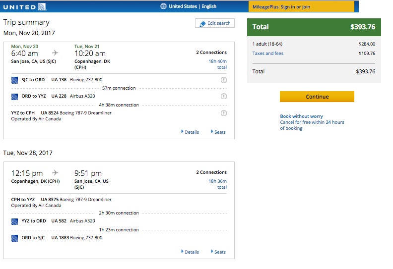Expand Seats for the Nov 20 outbound flight
This screenshot has width=393, height=269.
[x=218, y=132]
